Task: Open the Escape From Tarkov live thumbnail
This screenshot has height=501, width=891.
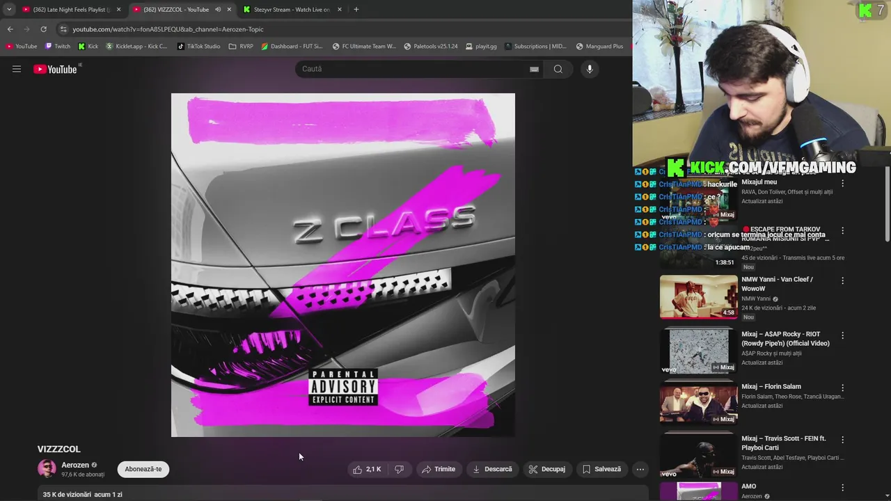Action: (699, 246)
